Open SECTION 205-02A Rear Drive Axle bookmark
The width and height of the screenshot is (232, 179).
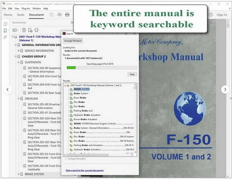(x=44, y=122)
